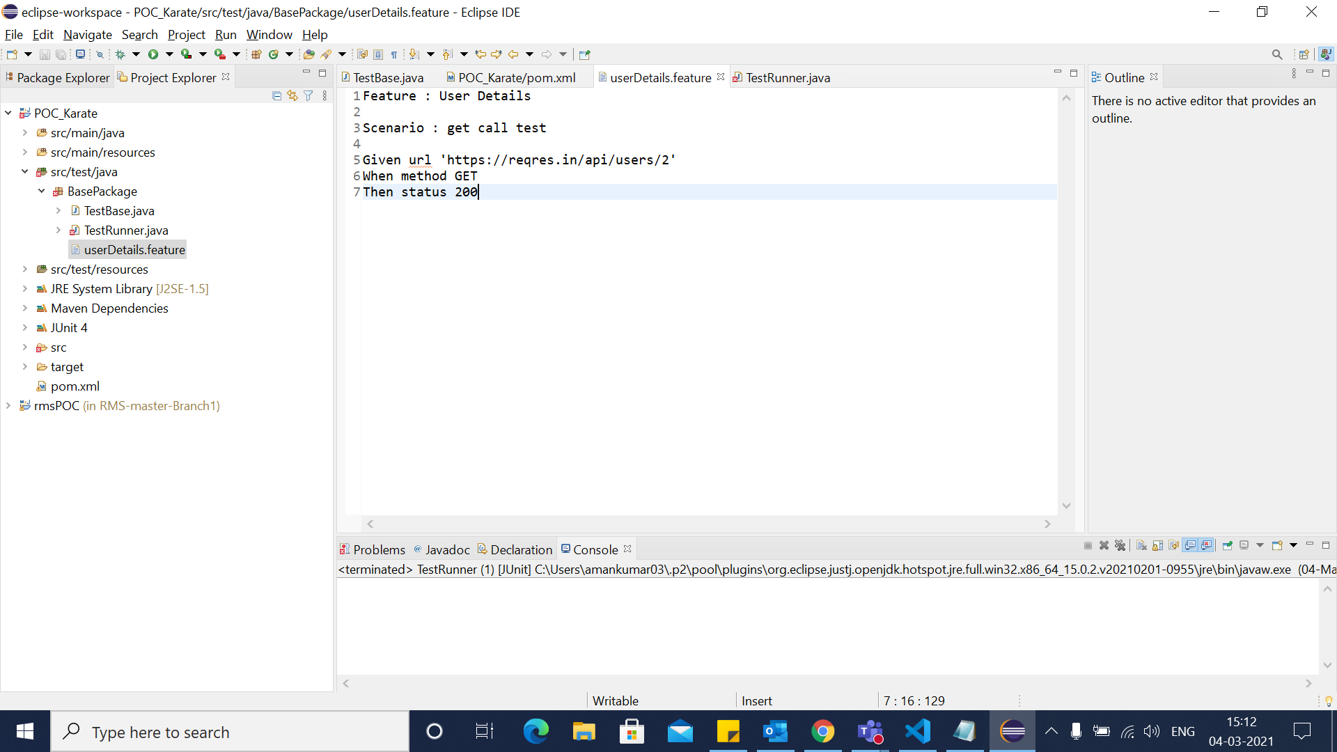Image resolution: width=1337 pixels, height=752 pixels.
Task: Toggle Link with Editor in Package Explorer
Action: [x=292, y=95]
